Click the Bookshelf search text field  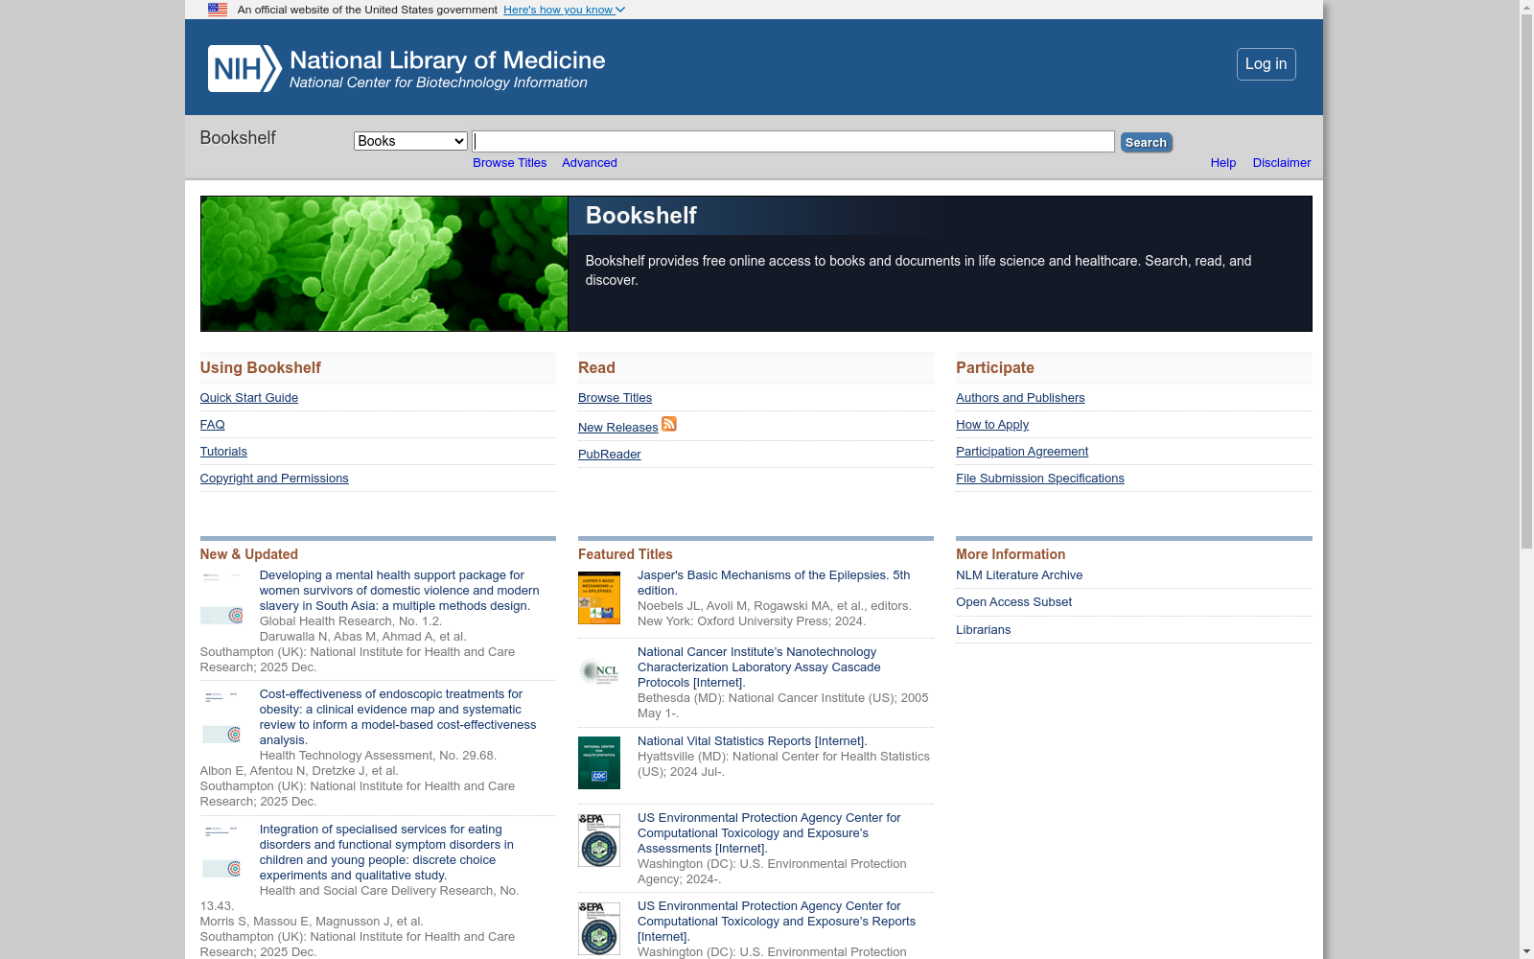tap(793, 142)
